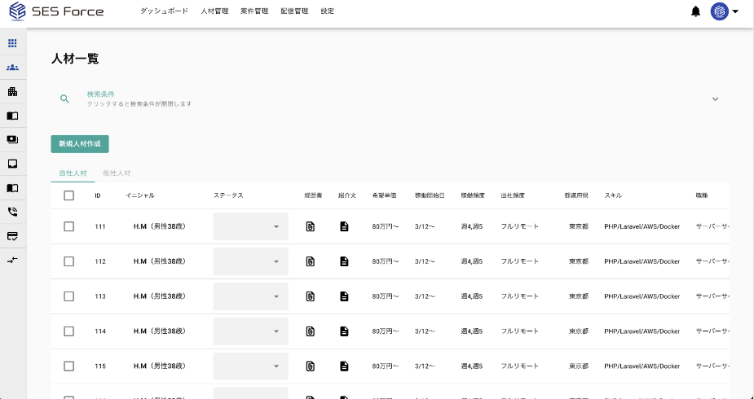
Task: Click the ステータス column header
Action: (228, 195)
